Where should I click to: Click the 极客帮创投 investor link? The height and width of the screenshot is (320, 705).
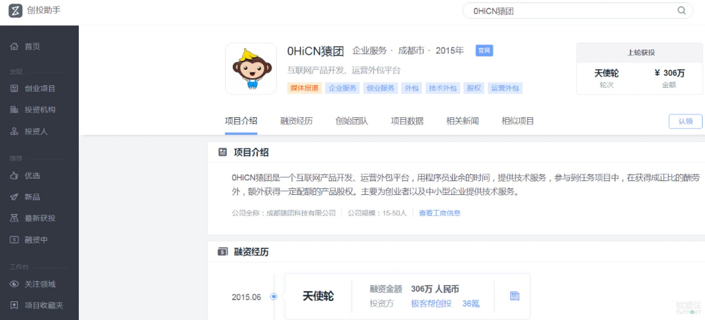tap(431, 304)
